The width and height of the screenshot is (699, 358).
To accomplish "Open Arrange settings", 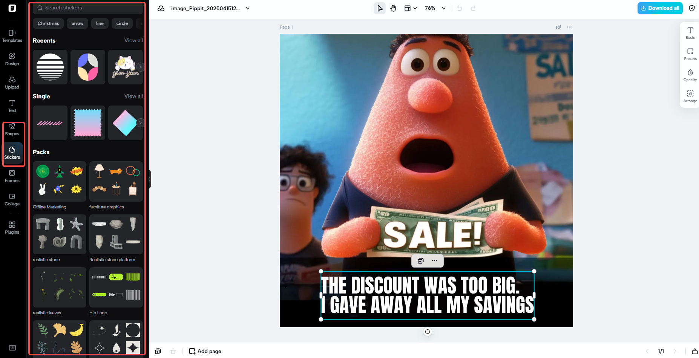I will pyautogui.click(x=690, y=96).
